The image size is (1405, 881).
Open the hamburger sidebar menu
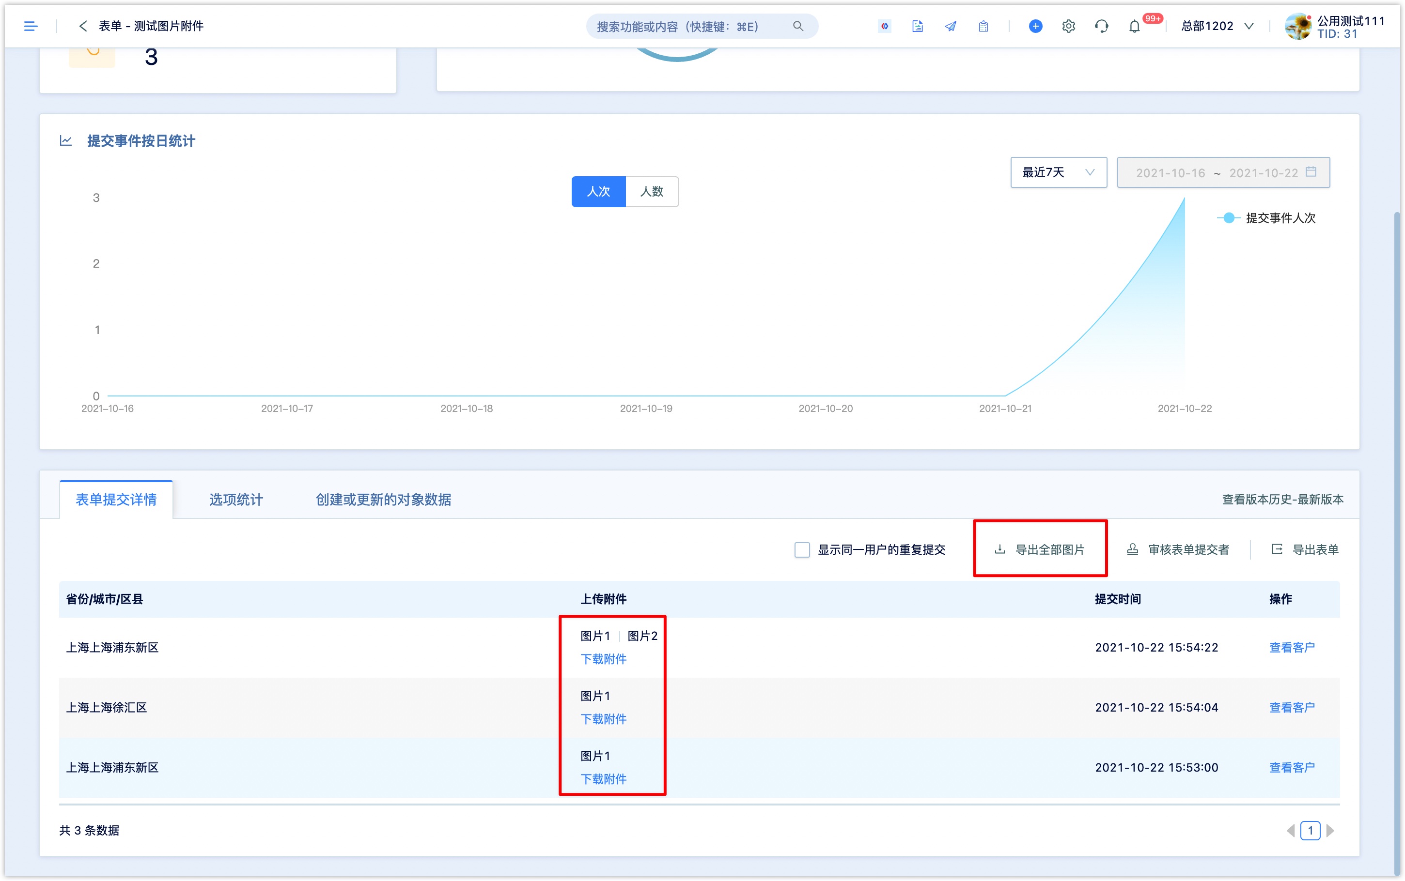31,26
